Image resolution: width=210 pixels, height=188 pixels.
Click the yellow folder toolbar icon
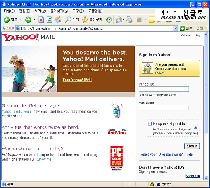[x=152, y=20]
